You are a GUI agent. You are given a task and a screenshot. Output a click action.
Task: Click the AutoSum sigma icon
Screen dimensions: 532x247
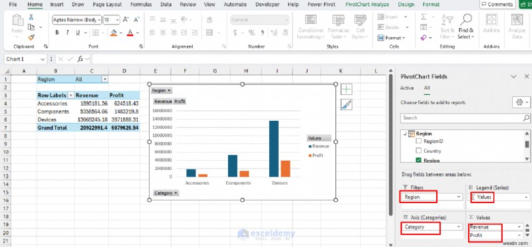tap(424, 17)
